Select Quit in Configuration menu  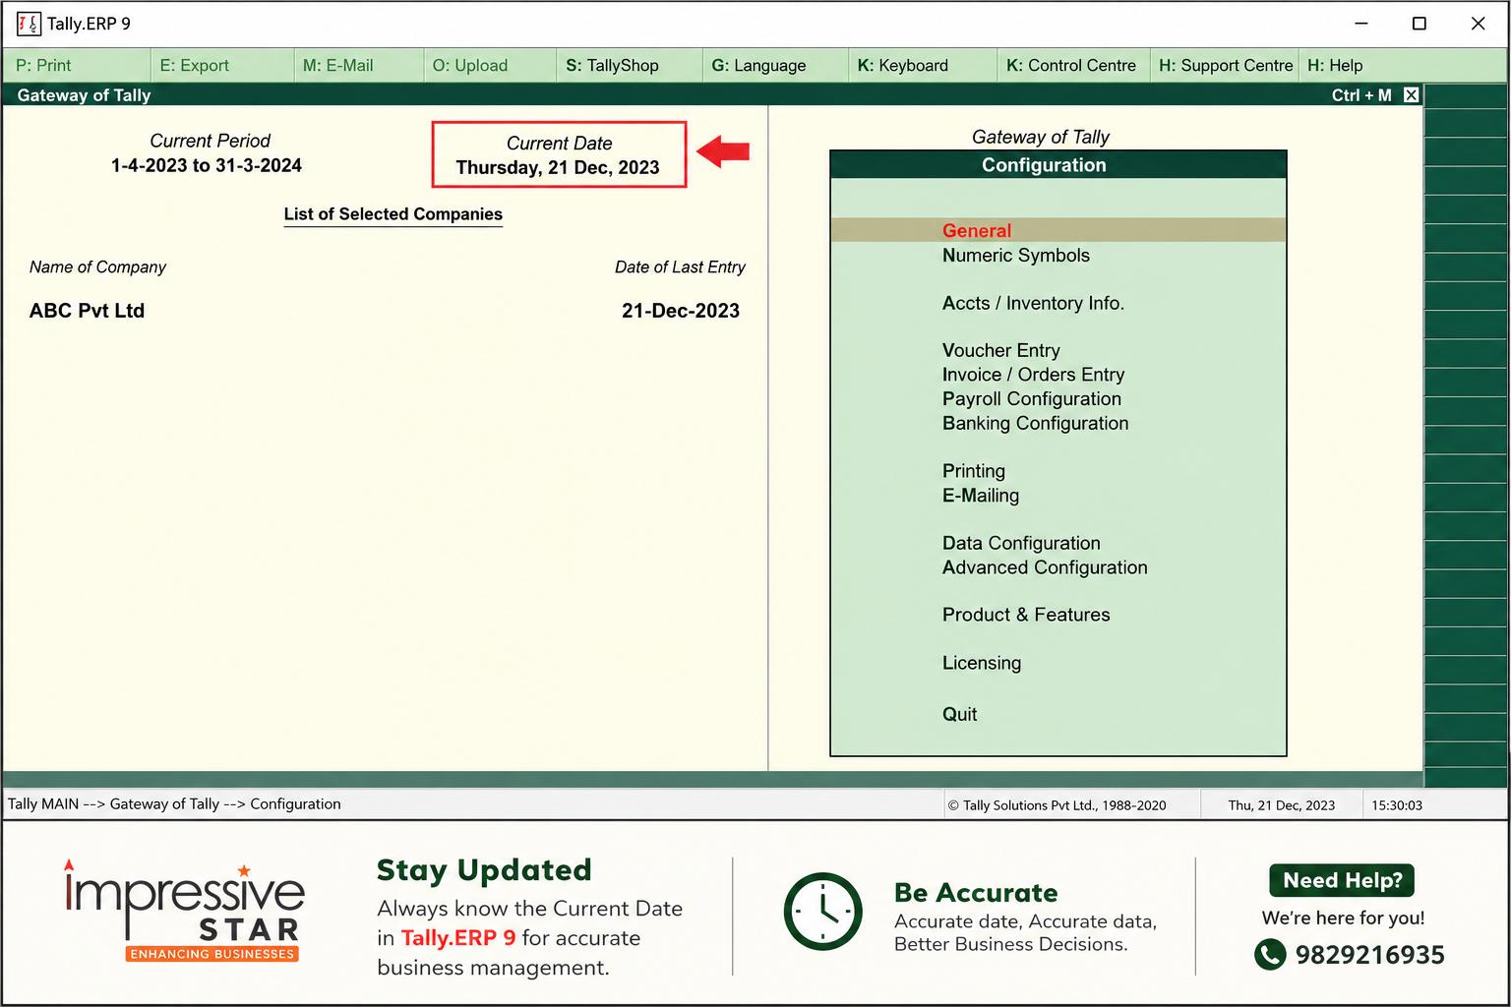point(959,715)
